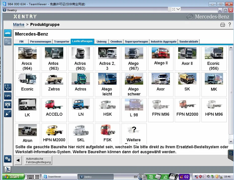
Task: Click the product list scrollbar thumb
Action: 231,92
